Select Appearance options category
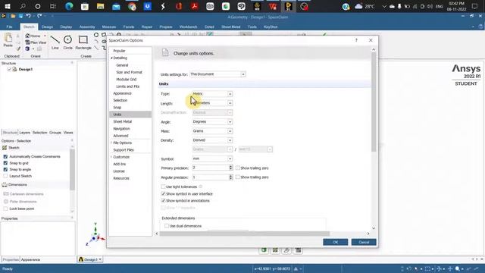This screenshot has height=273, width=485. tap(122, 93)
